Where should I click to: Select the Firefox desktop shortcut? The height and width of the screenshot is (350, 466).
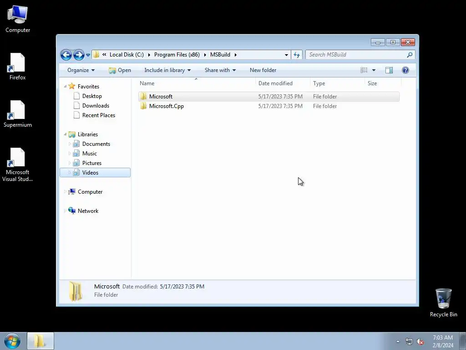click(x=18, y=67)
